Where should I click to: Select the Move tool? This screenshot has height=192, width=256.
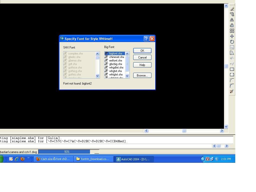(232, 36)
